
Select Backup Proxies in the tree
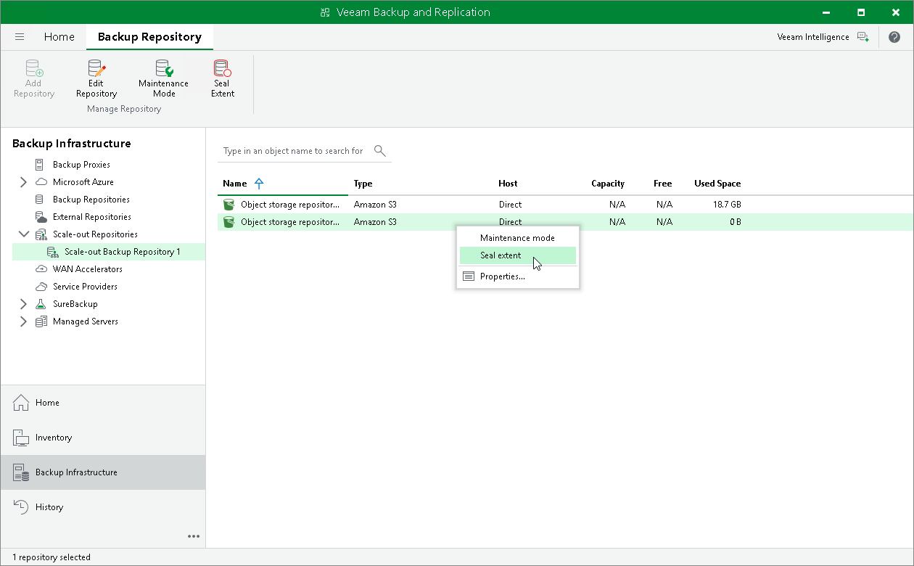81,165
